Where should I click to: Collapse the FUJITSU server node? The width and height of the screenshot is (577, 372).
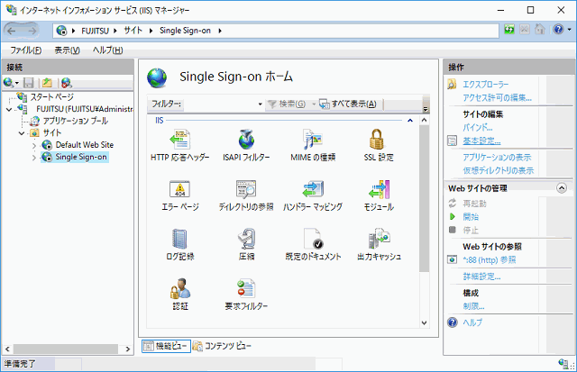[9, 110]
